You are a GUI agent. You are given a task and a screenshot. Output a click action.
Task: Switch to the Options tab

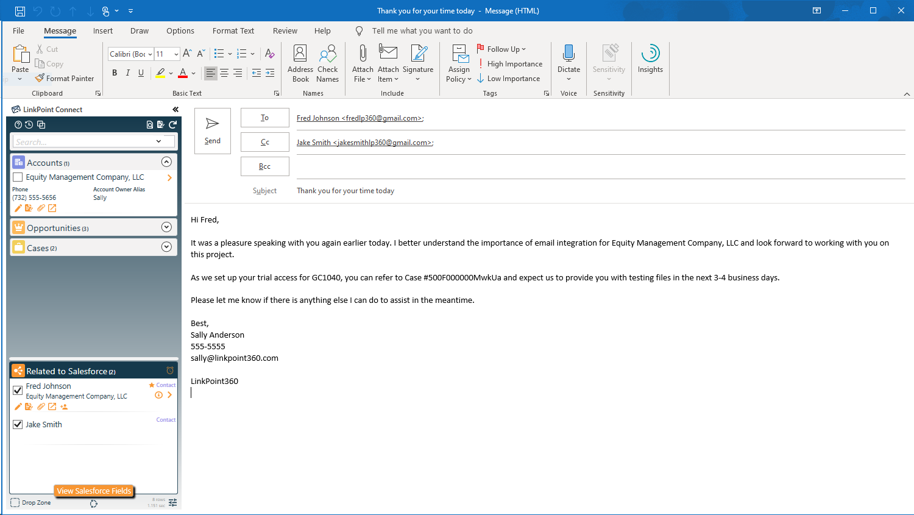pos(180,31)
